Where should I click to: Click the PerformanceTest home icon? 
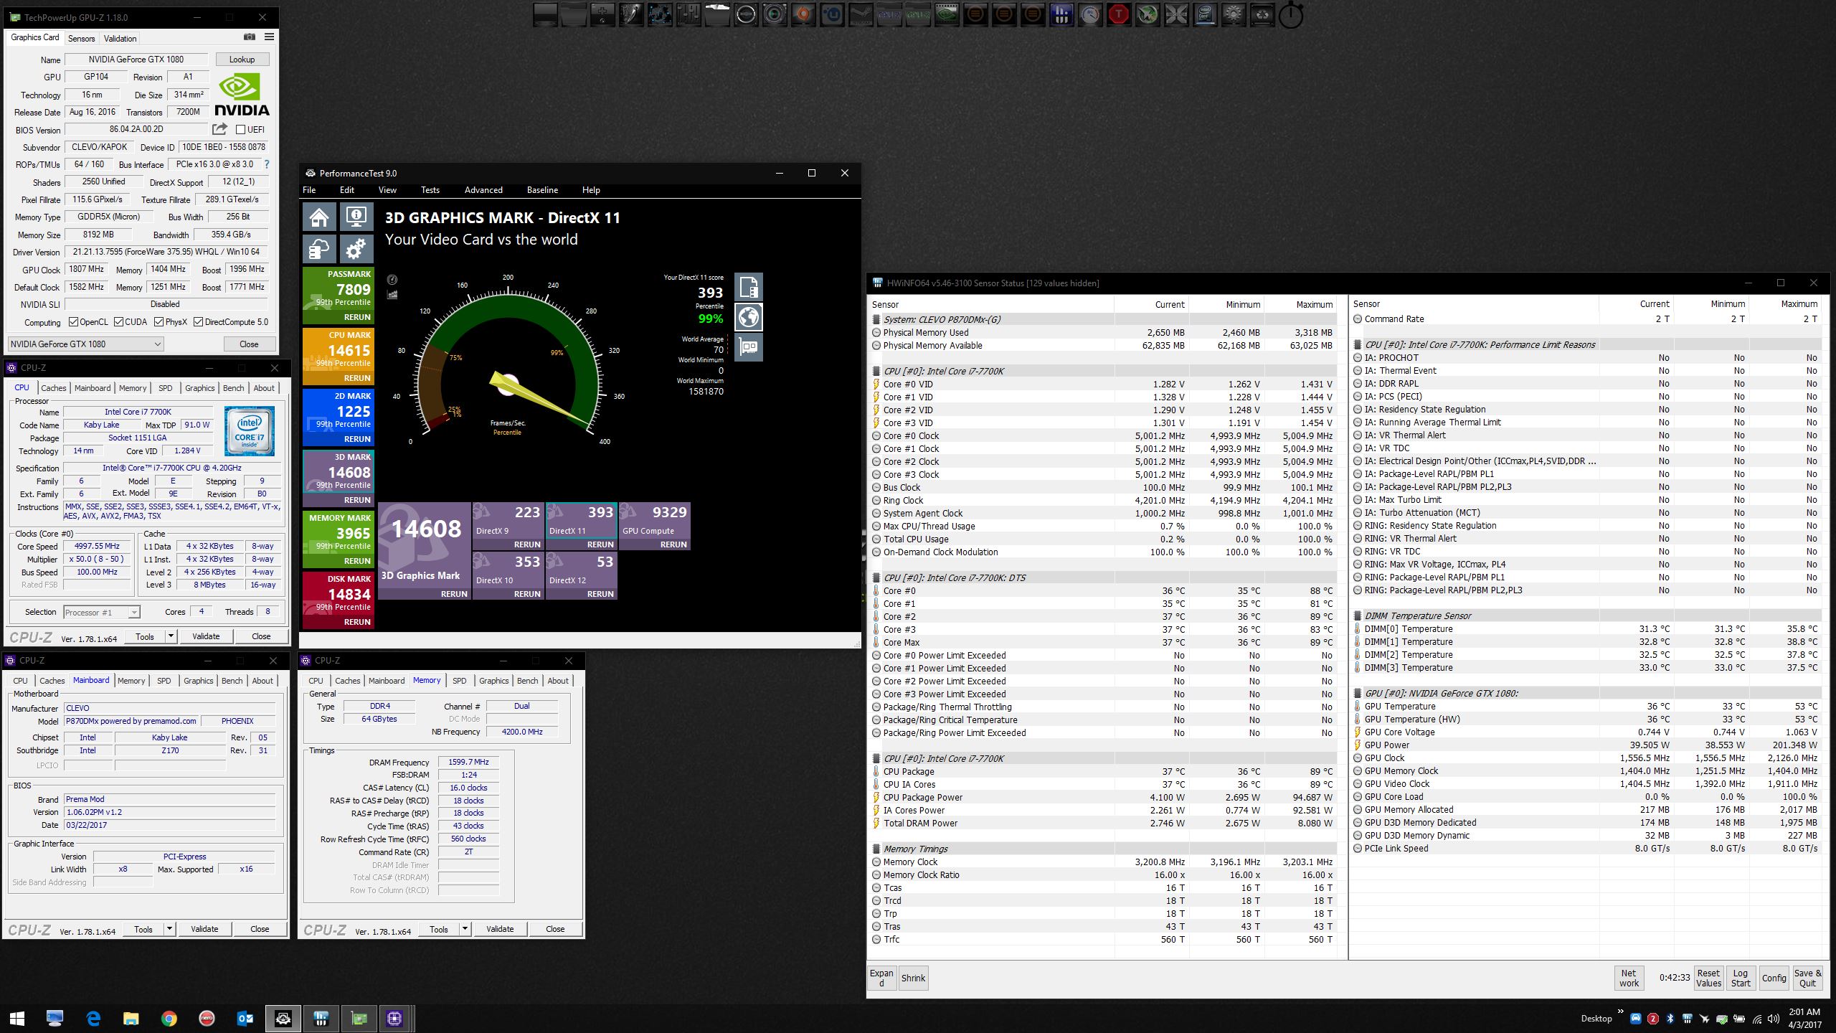(x=320, y=217)
